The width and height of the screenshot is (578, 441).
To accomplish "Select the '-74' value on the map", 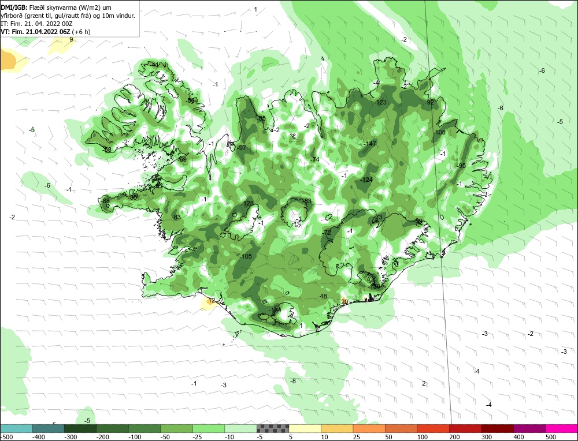I will coord(314,159).
